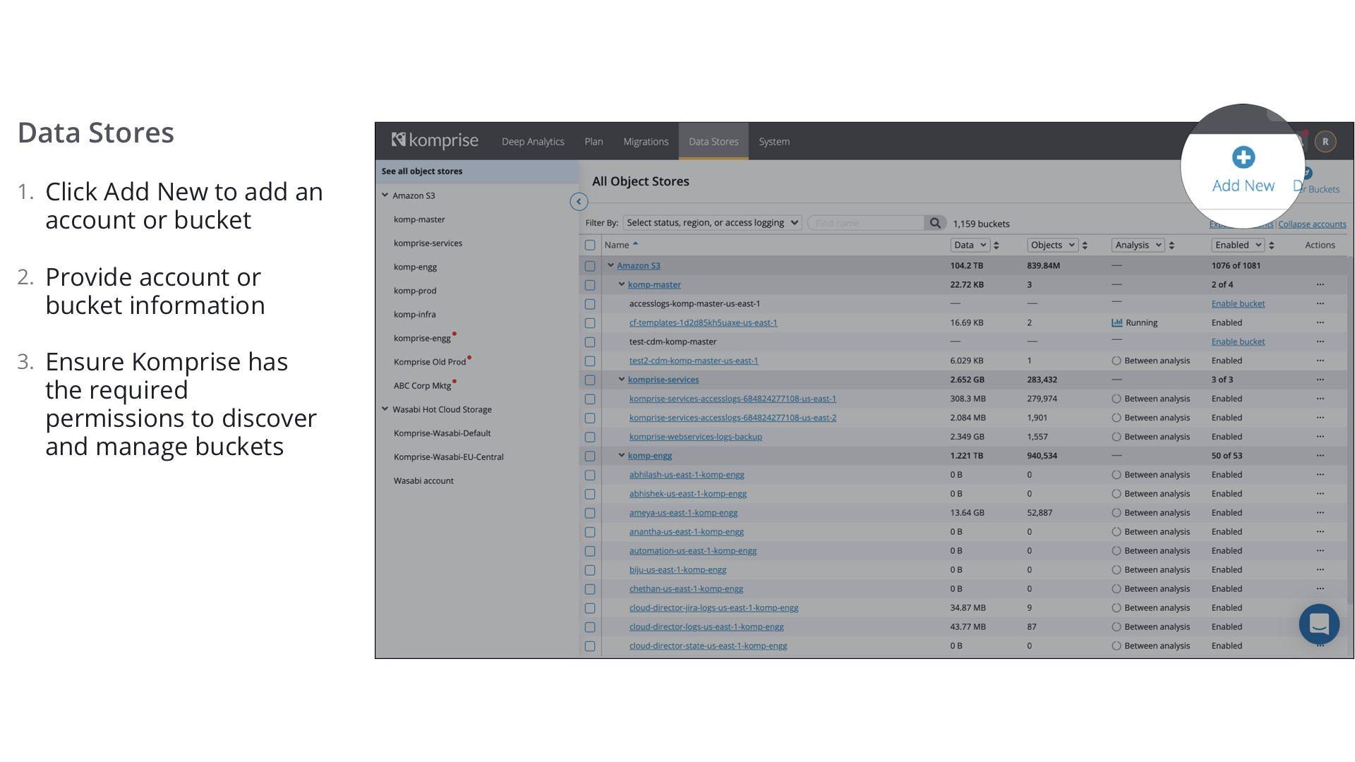Focus the Find name search field
This screenshot has height=762, width=1355.
pyautogui.click(x=866, y=223)
